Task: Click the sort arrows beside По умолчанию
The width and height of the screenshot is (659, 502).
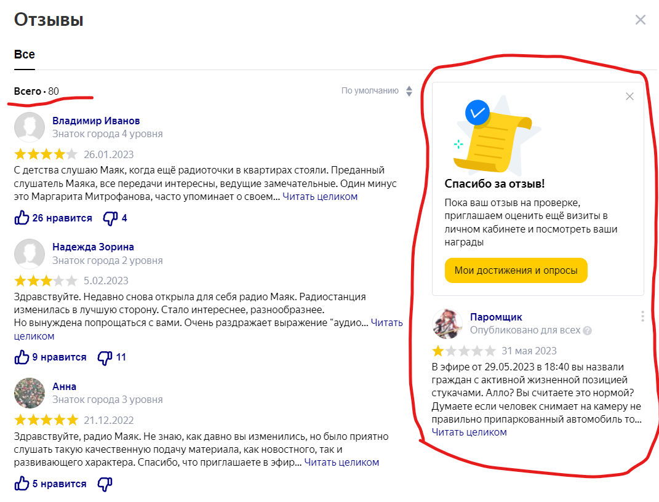Action: pyautogui.click(x=409, y=91)
